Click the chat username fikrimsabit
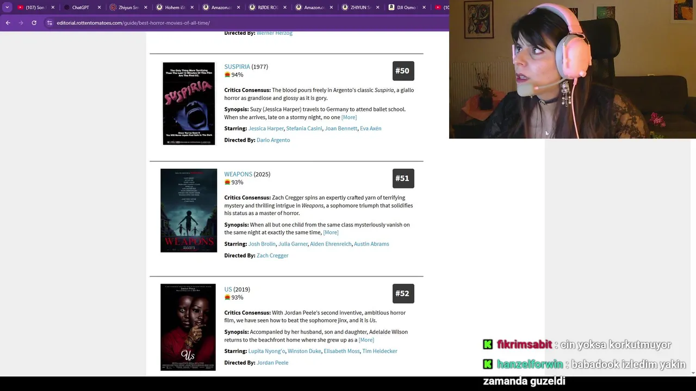The image size is (696, 391). (x=524, y=345)
